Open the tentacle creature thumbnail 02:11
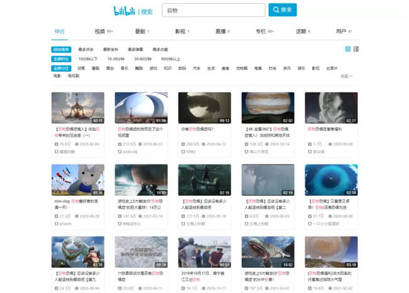 pyautogui.click(x=78, y=108)
